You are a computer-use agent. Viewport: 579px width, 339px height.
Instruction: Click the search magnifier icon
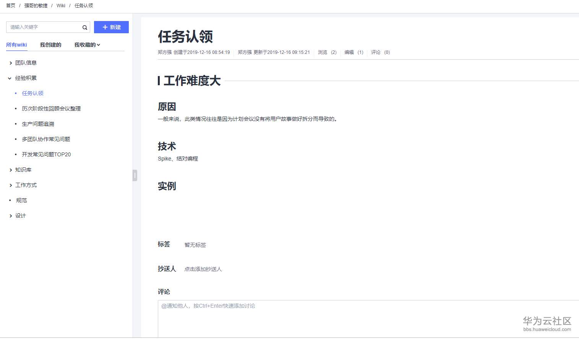pos(85,28)
